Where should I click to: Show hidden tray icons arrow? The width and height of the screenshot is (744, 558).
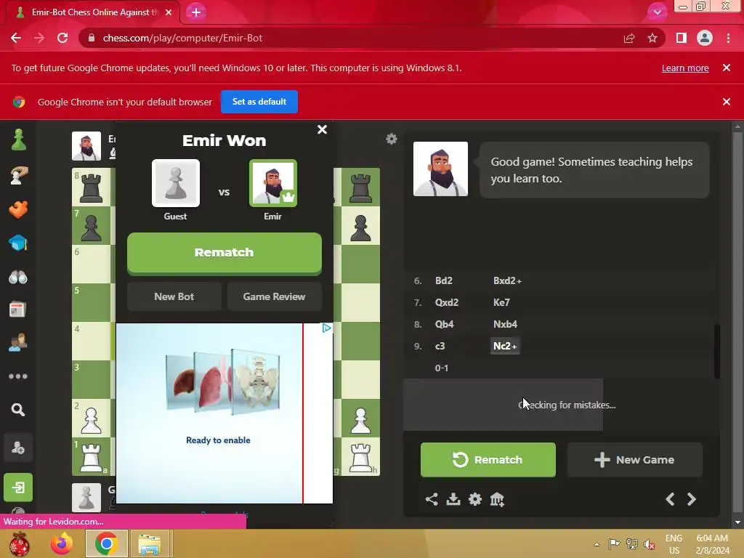(x=597, y=544)
